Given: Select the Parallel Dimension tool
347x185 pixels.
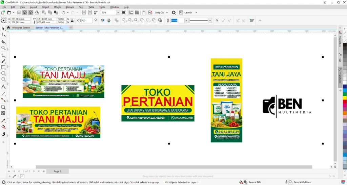Looking at the screenshot, I should click(3, 94).
